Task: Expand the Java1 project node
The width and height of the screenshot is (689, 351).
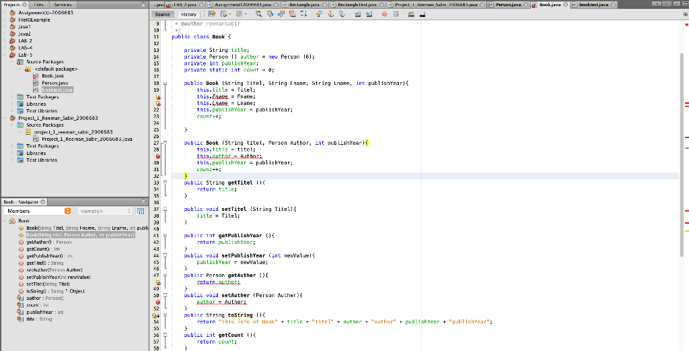Action: point(5,27)
